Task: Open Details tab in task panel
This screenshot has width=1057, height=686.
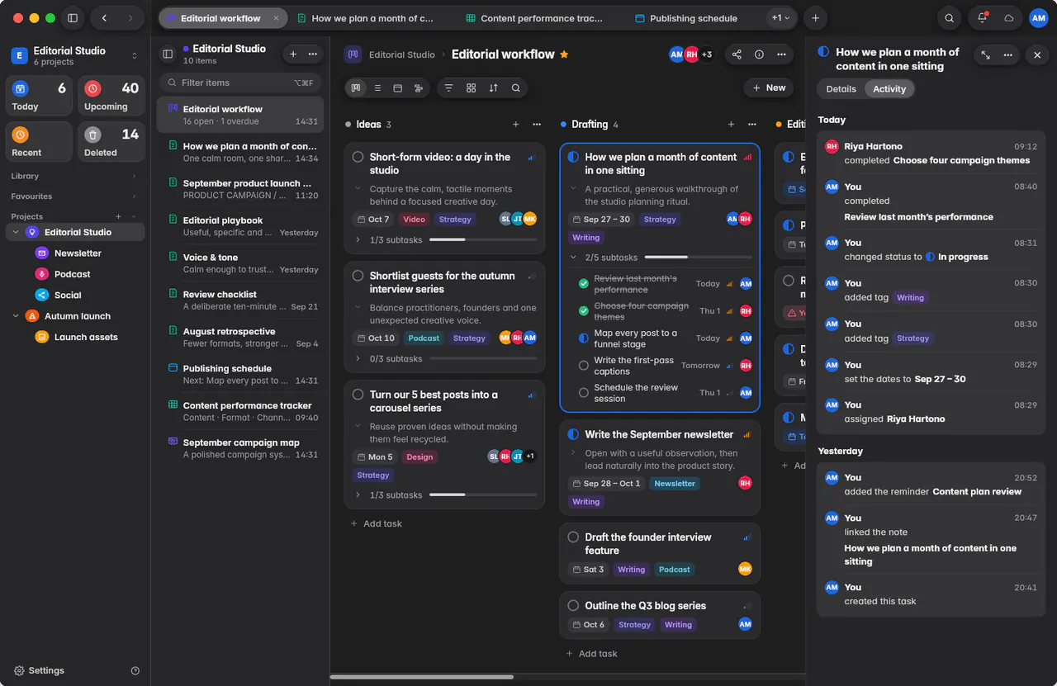Action: coord(841,89)
